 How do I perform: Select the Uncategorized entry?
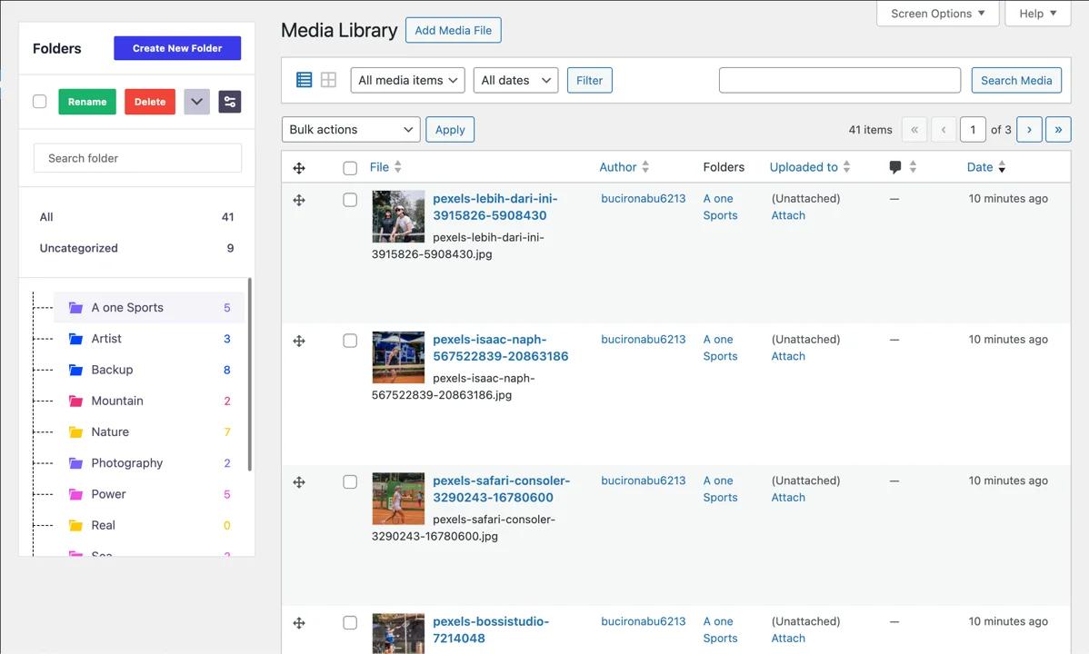click(137, 248)
